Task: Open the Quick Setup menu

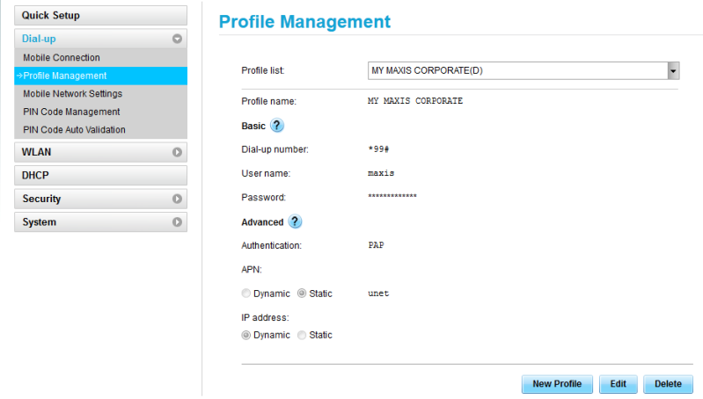Action: coord(101,15)
